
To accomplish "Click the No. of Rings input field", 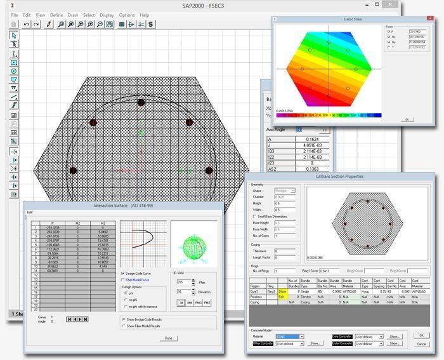I will click(285, 271).
